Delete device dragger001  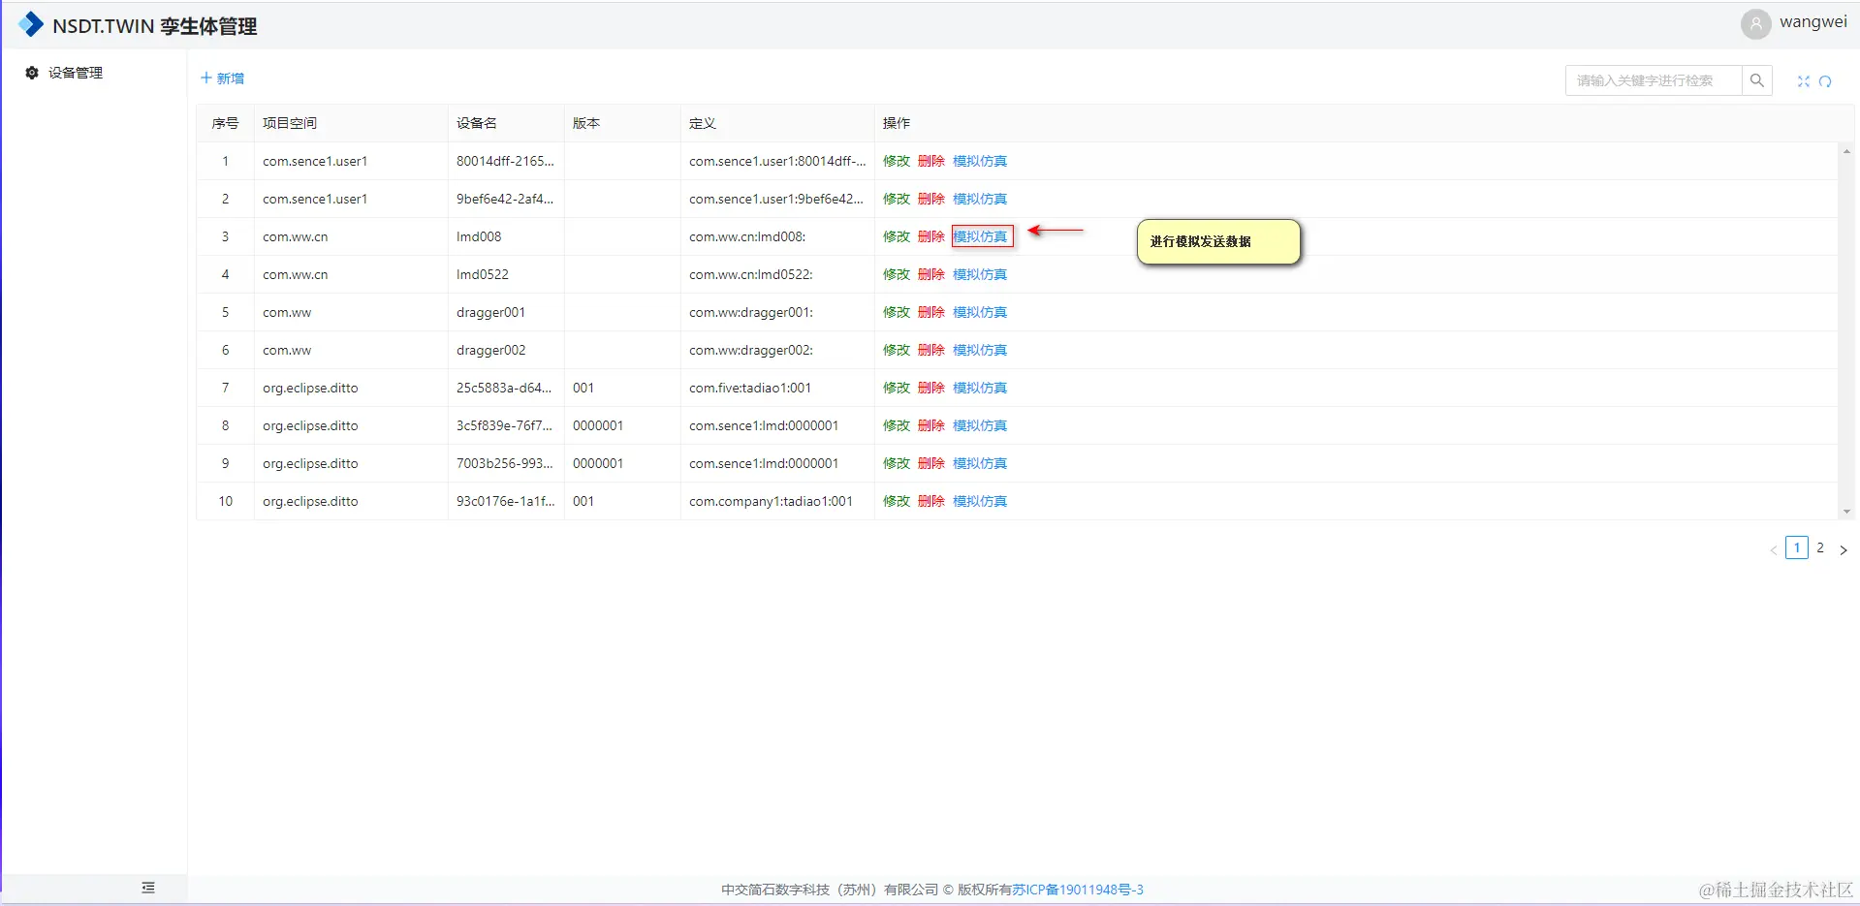pos(931,312)
